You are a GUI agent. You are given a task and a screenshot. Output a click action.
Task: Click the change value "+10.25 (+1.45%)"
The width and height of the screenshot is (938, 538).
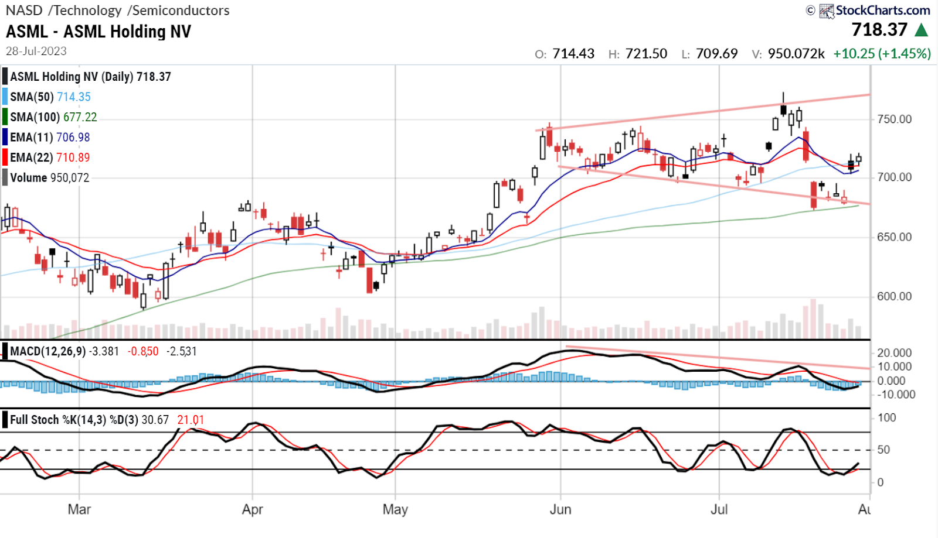click(882, 54)
